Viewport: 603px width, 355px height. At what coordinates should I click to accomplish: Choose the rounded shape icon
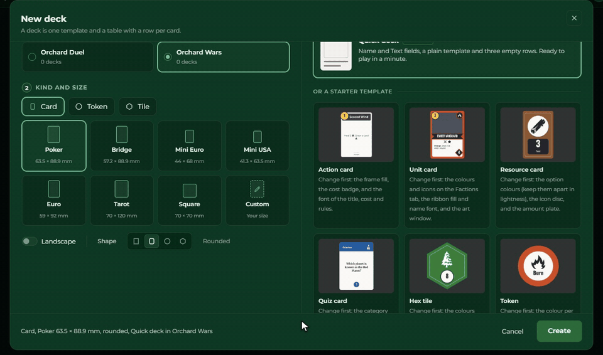[x=151, y=241]
